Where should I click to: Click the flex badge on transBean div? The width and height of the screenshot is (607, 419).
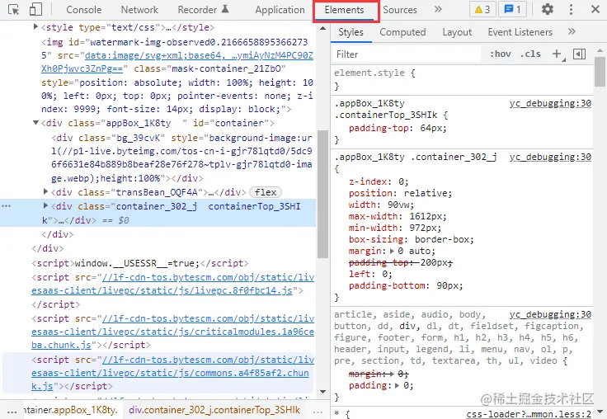tap(266, 192)
